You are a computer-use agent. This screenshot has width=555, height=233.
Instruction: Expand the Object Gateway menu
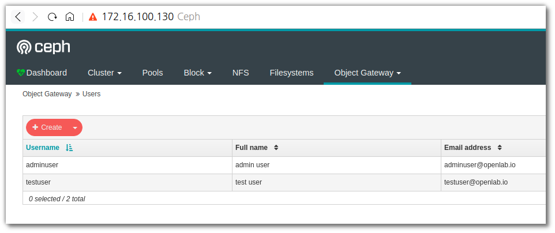click(x=367, y=73)
